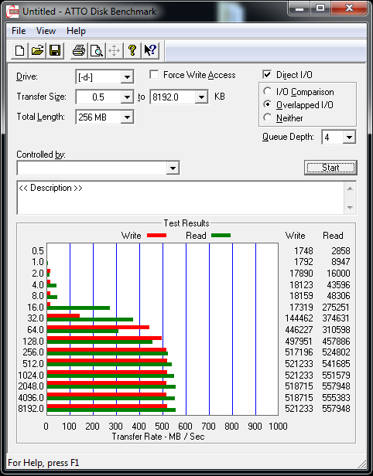Print the results with printer icon

(x=79, y=50)
